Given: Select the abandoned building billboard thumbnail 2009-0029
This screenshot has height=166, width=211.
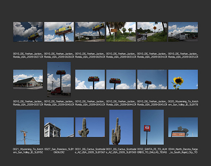Looking at the screenshot, I should click(x=90, y=32).
